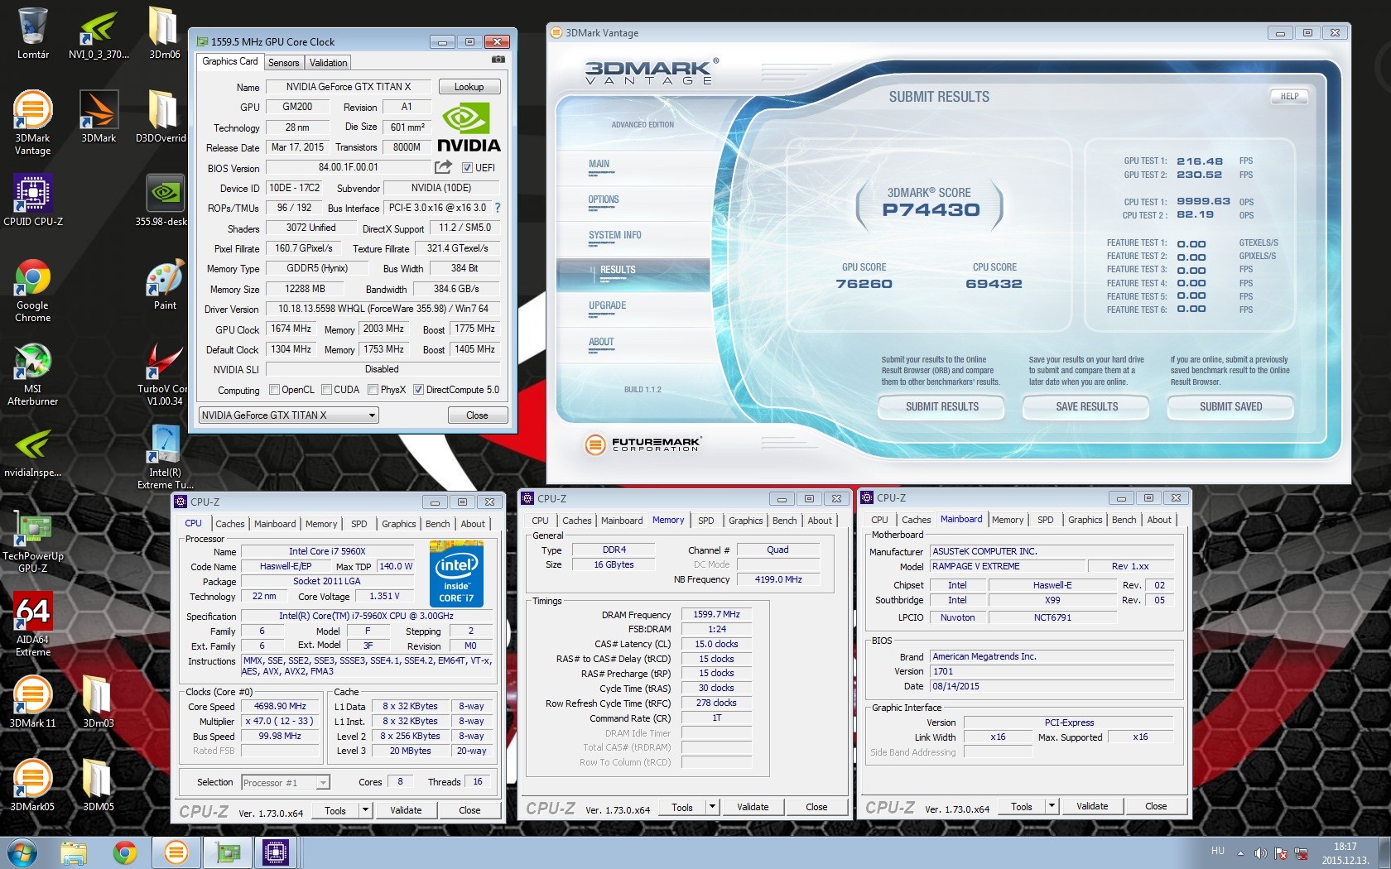The image size is (1391, 869).
Task: Toggle the CUDA checkbox
Action: [x=327, y=390]
